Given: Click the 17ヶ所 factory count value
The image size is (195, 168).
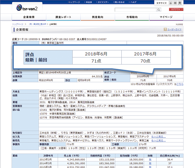Looking at the screenshot, I should [143, 144].
